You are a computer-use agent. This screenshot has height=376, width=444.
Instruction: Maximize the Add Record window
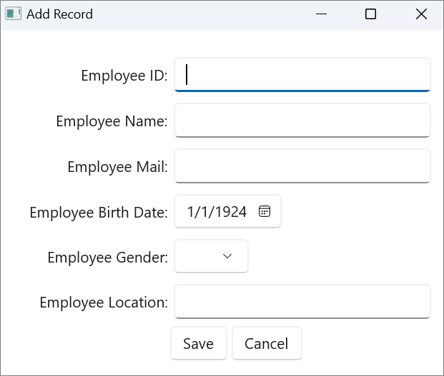coord(370,14)
